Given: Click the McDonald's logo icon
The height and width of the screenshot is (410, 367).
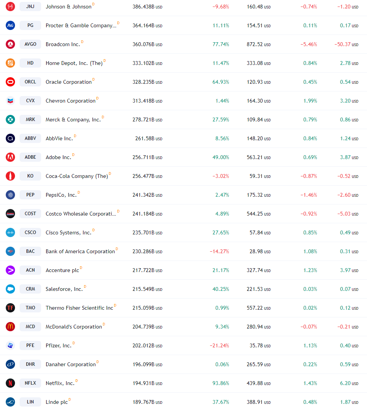Looking at the screenshot, I should [x=10, y=327].
